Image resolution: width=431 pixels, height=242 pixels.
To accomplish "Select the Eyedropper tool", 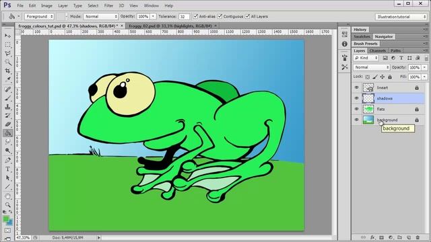I will click(7, 79).
